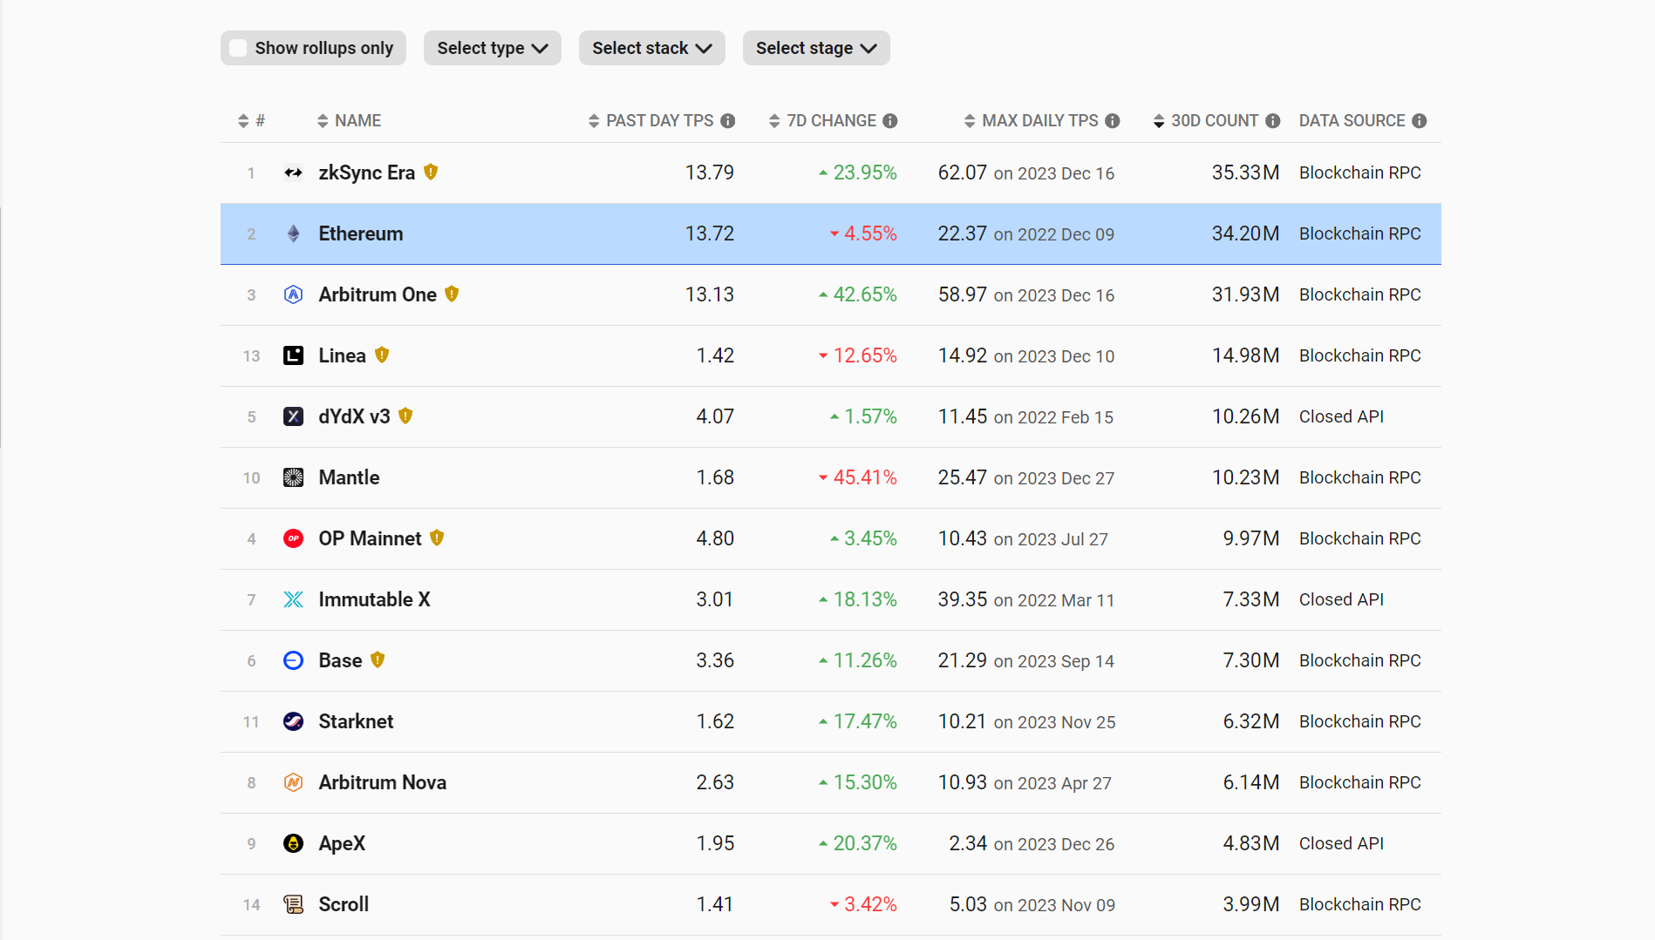This screenshot has height=940, width=1655.
Task: Open the Linea project name
Action: 343,355
